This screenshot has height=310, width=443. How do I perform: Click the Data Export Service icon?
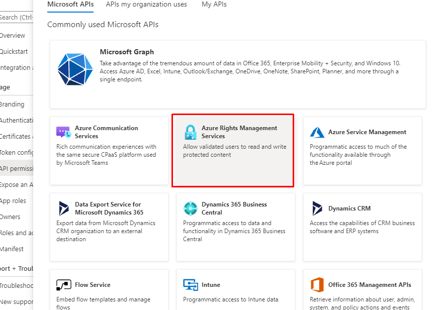(63, 209)
